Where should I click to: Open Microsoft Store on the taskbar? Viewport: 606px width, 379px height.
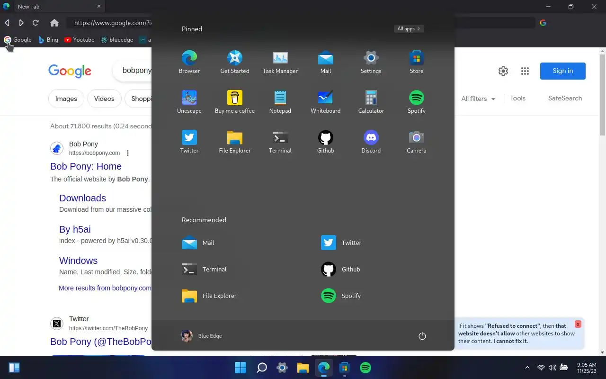point(345,368)
